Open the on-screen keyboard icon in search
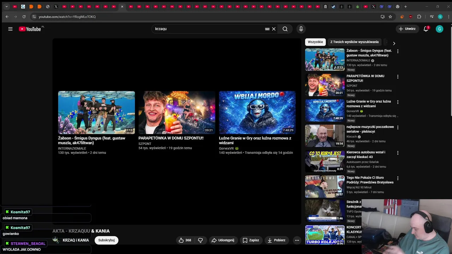 coord(267,29)
